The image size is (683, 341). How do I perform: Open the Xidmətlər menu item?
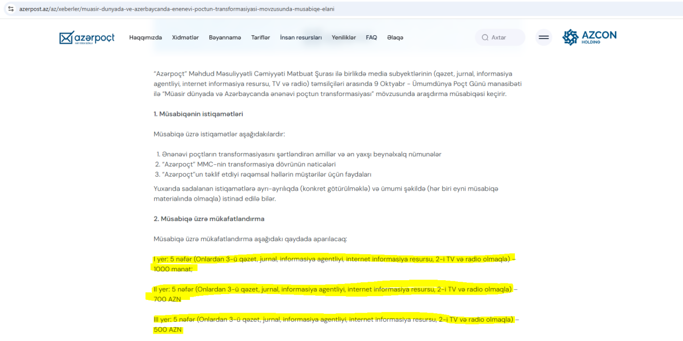(185, 37)
